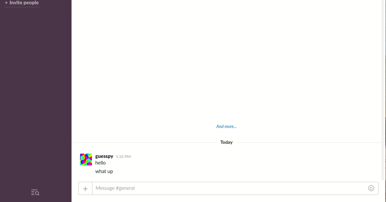The width and height of the screenshot is (386, 202).
Task: Open the 1:32 PM message timestamp
Action: [x=123, y=157]
